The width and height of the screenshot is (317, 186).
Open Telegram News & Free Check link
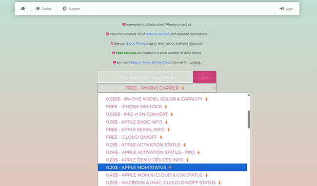pyautogui.click(x=150, y=62)
